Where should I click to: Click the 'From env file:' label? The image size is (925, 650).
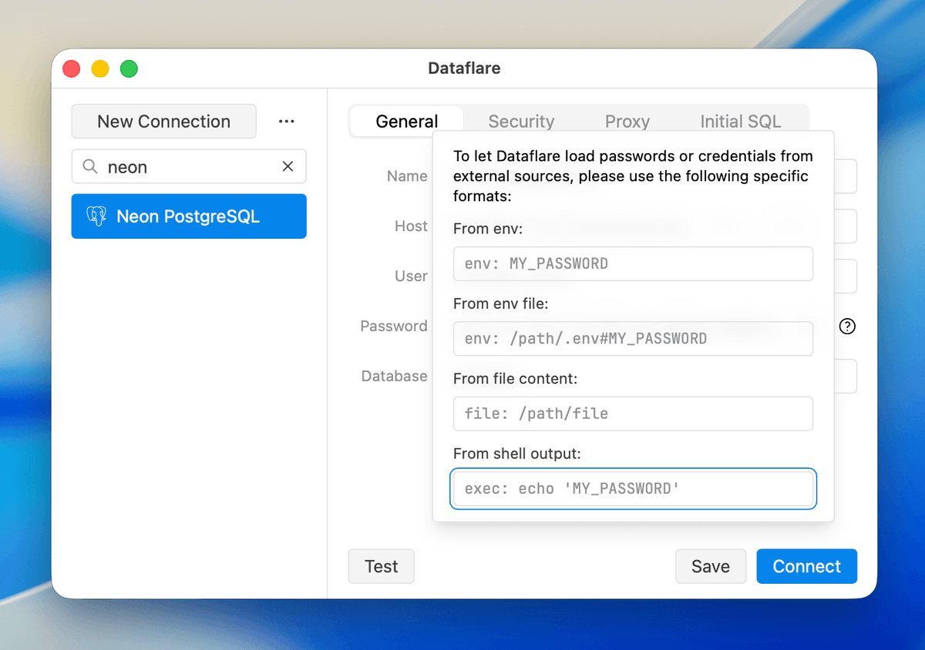tap(501, 303)
